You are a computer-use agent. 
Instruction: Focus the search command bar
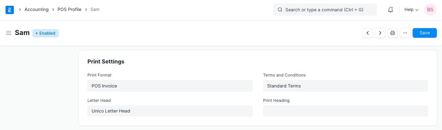pos(325,10)
